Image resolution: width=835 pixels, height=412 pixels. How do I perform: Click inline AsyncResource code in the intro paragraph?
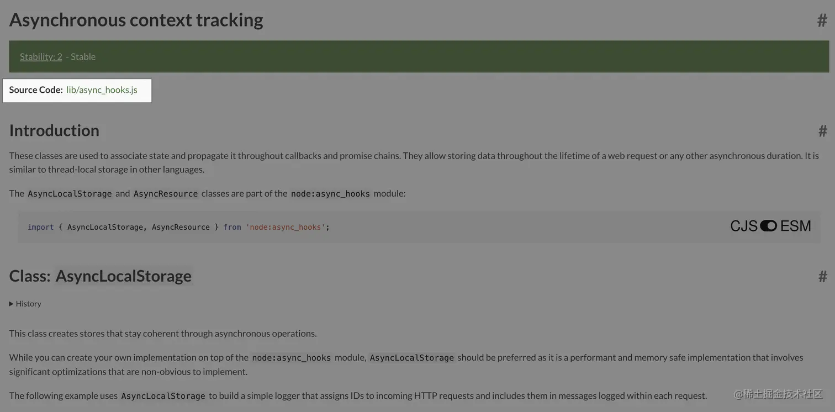[x=166, y=194]
